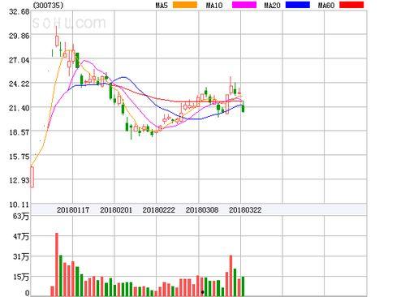Click the orange MA5 legend swatch
Viewport: 405px width, 297px height.
(x=185, y=5)
